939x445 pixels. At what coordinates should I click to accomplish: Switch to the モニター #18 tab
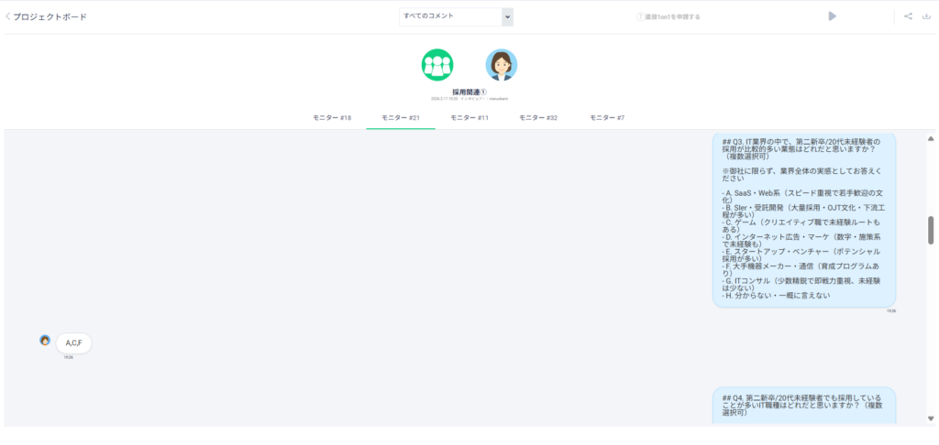coord(332,118)
